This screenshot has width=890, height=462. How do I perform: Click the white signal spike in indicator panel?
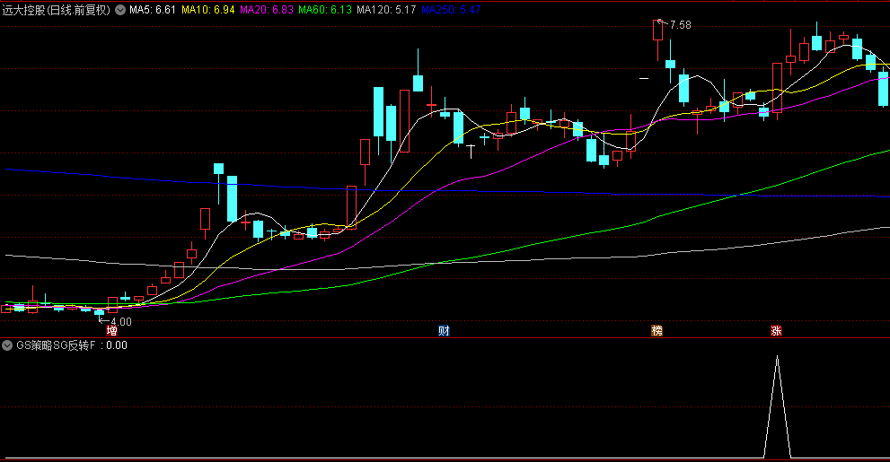pos(777,406)
